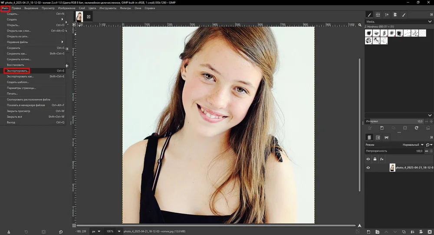The image size is (434, 235).
Task: Adjust the Непрозрачность layer opacity slider
Action: click(x=395, y=151)
